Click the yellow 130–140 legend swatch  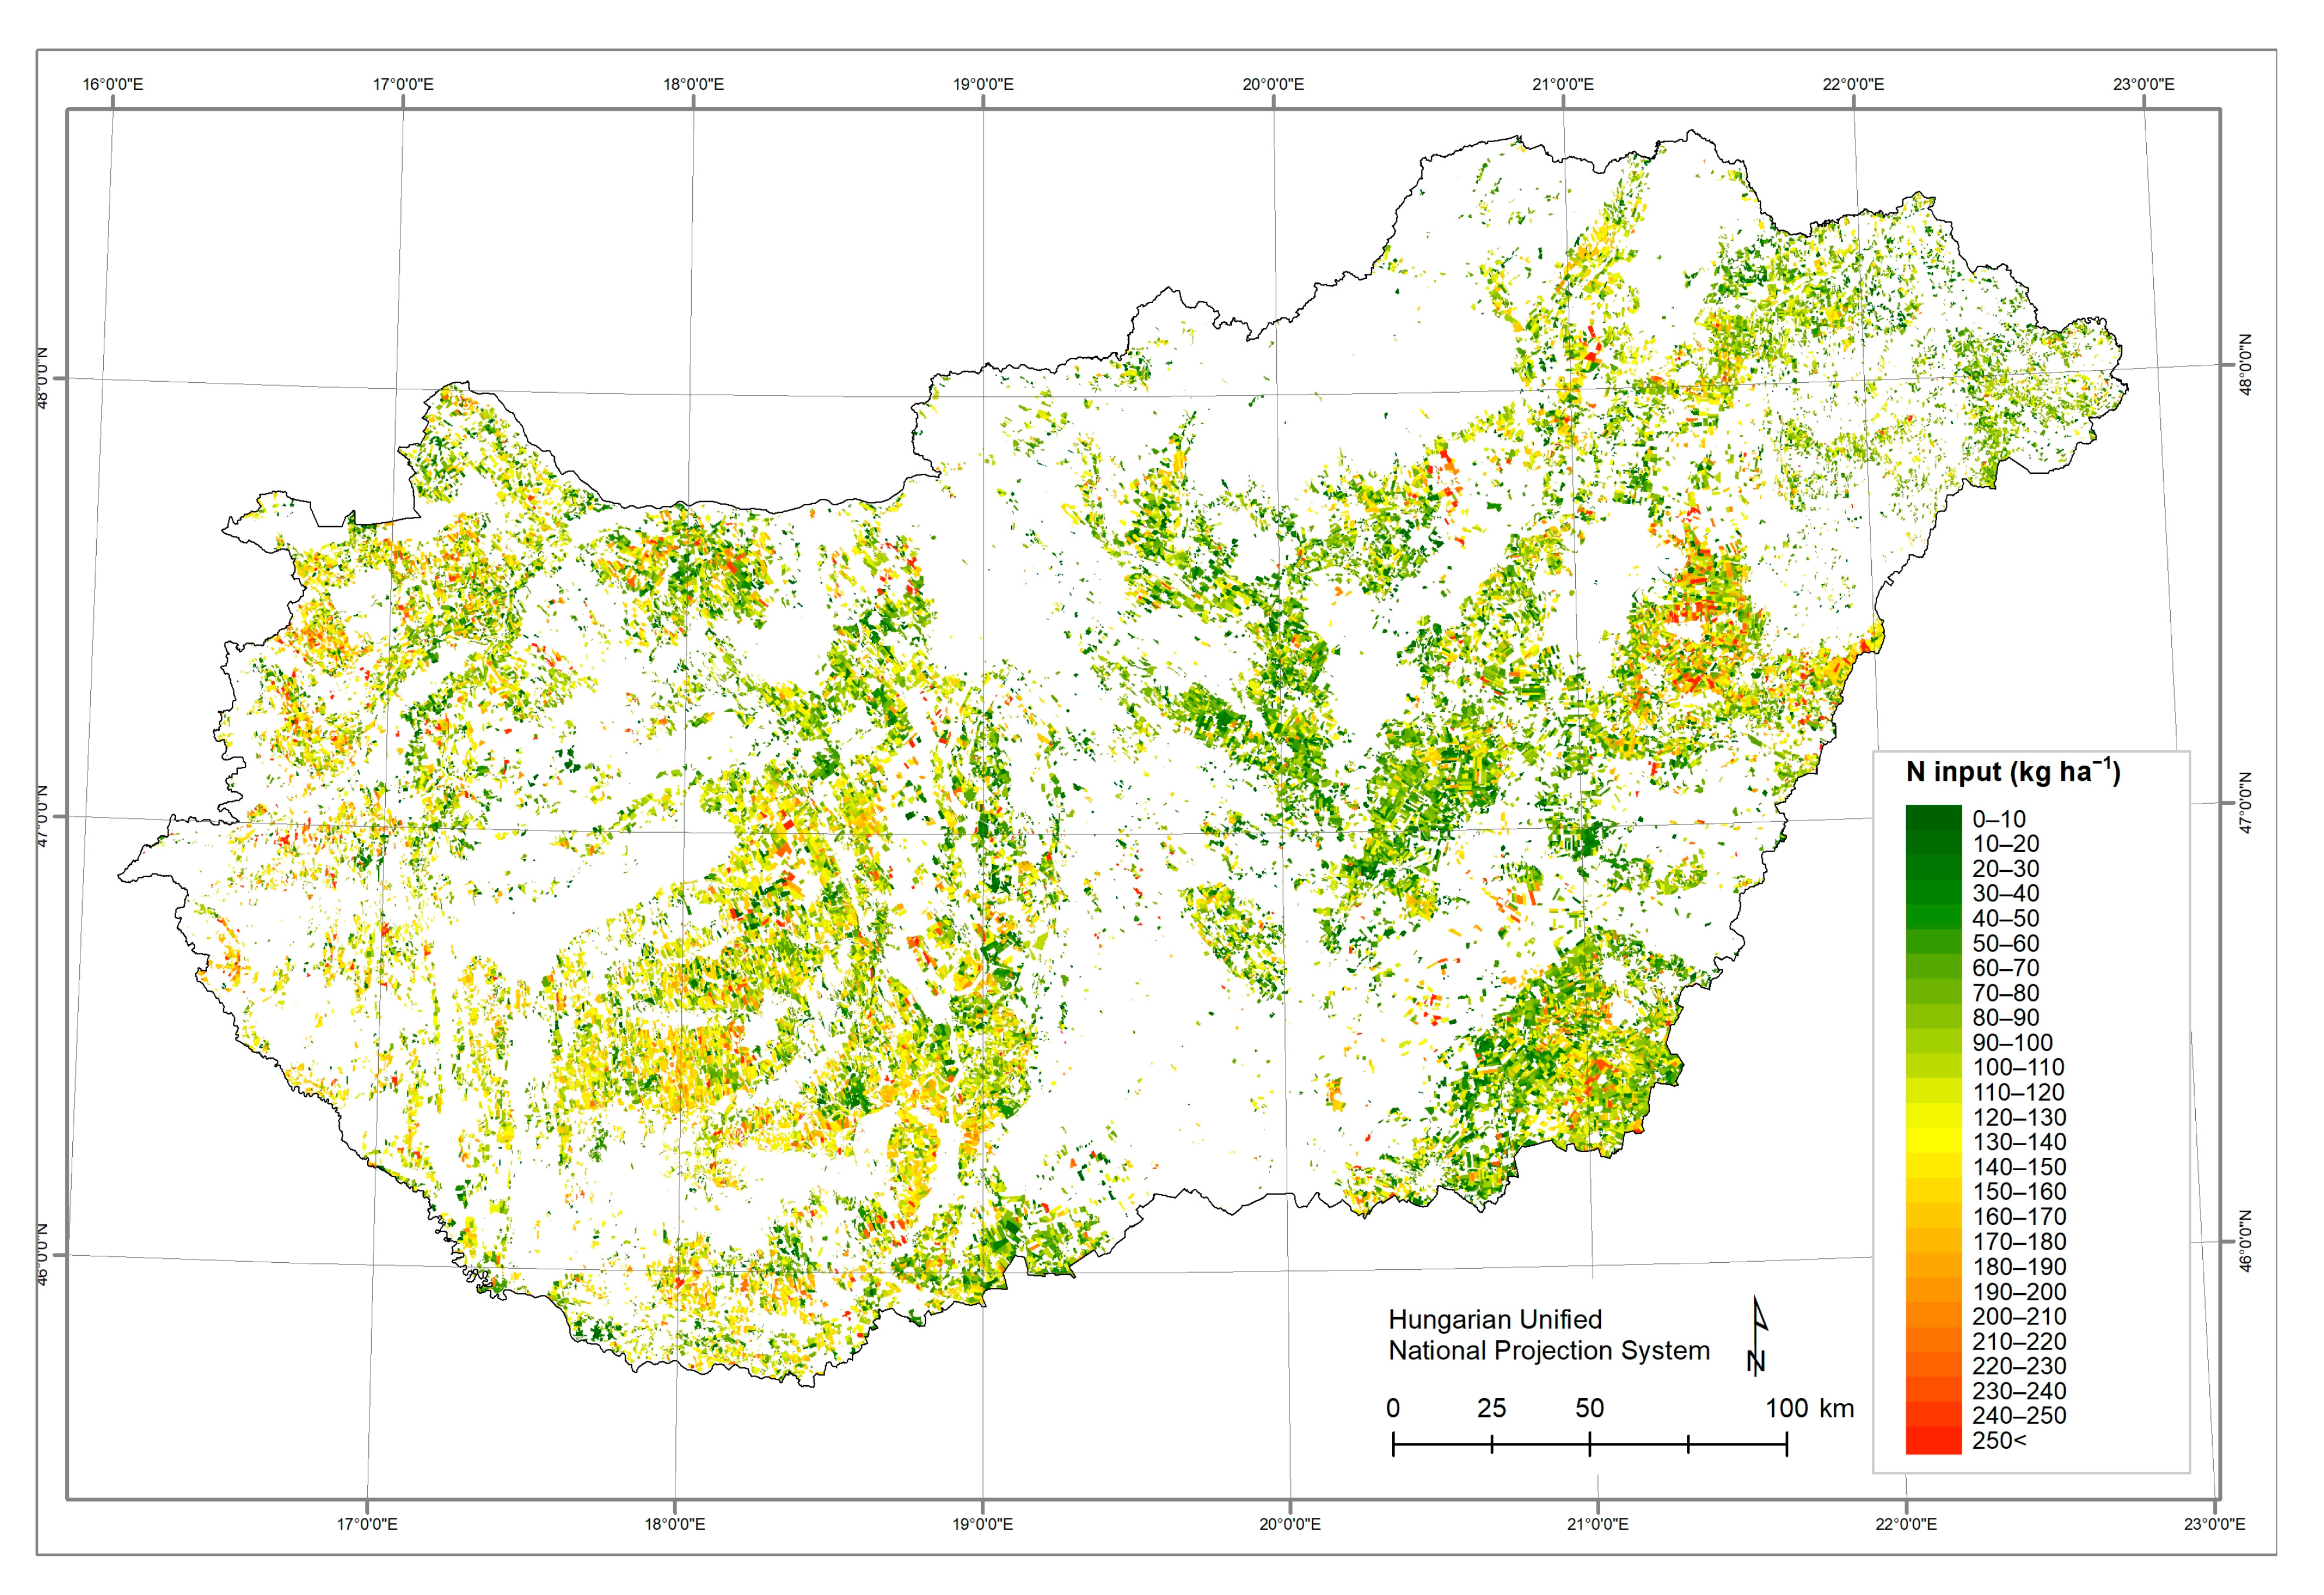click(x=1933, y=1142)
